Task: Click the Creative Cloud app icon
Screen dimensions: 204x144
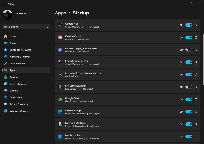Action: pos(60,37)
